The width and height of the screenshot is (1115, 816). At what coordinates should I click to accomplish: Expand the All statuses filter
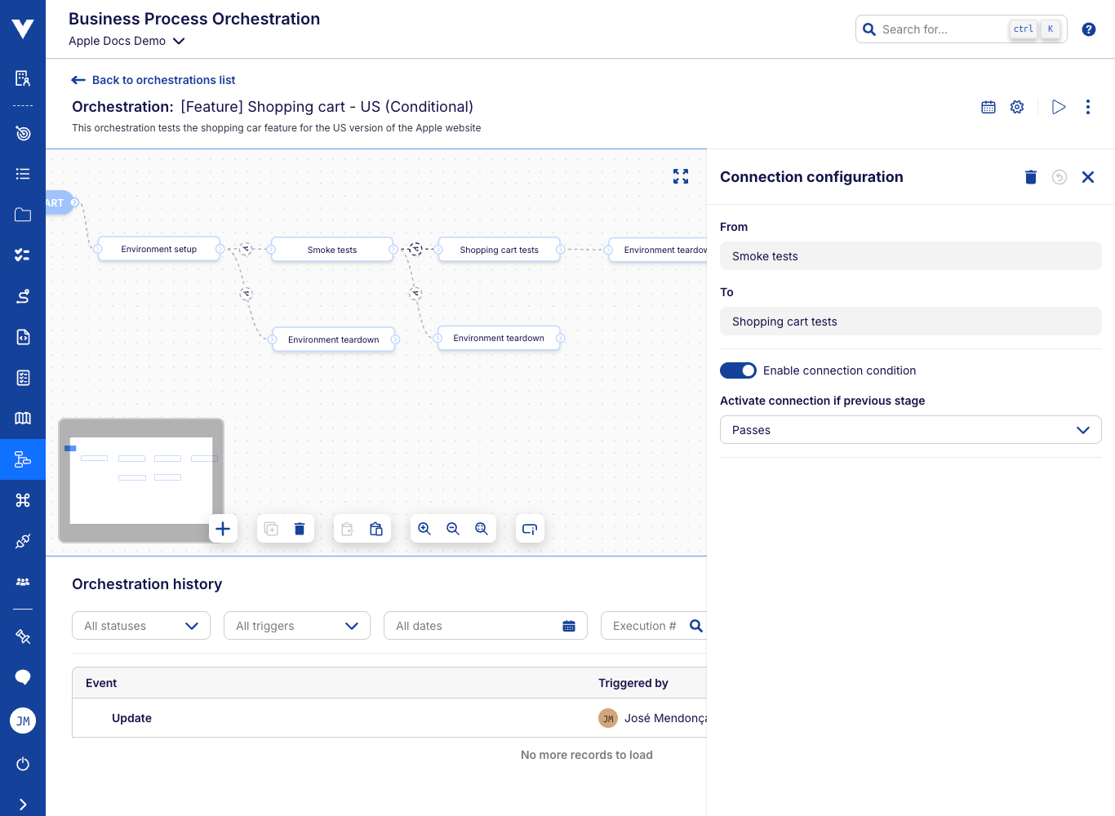pos(141,626)
